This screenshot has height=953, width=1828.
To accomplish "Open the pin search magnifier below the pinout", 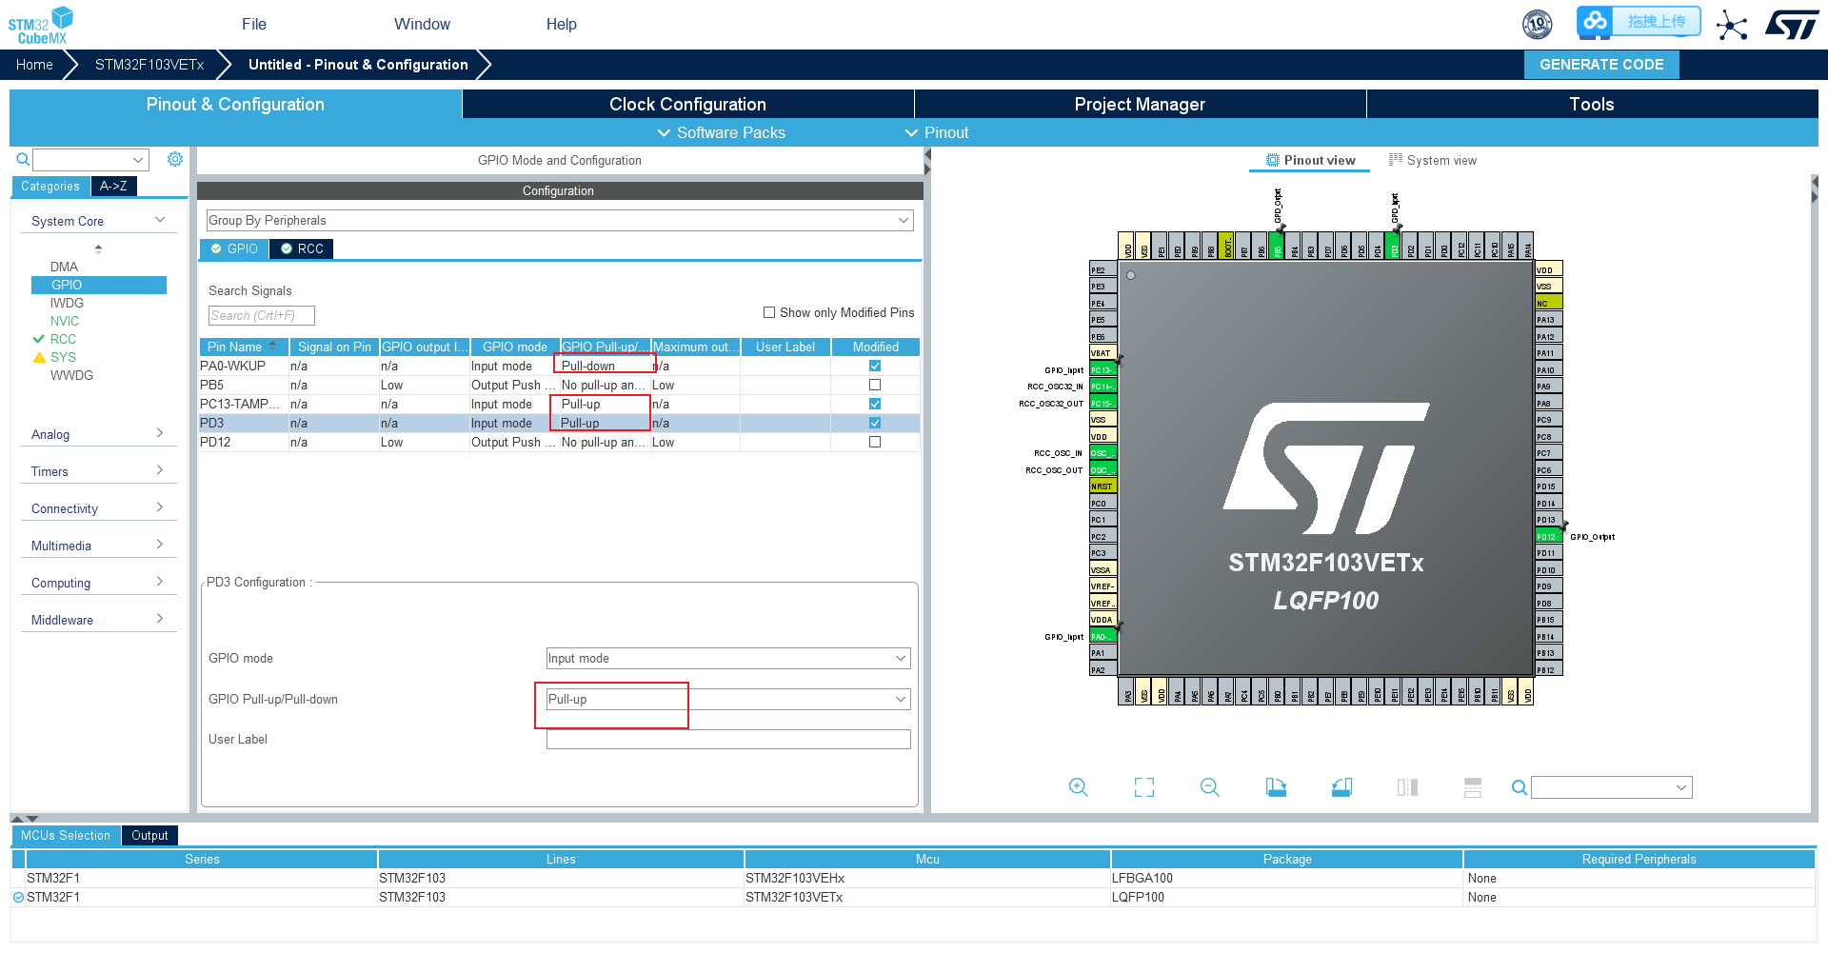I will pos(1519,787).
